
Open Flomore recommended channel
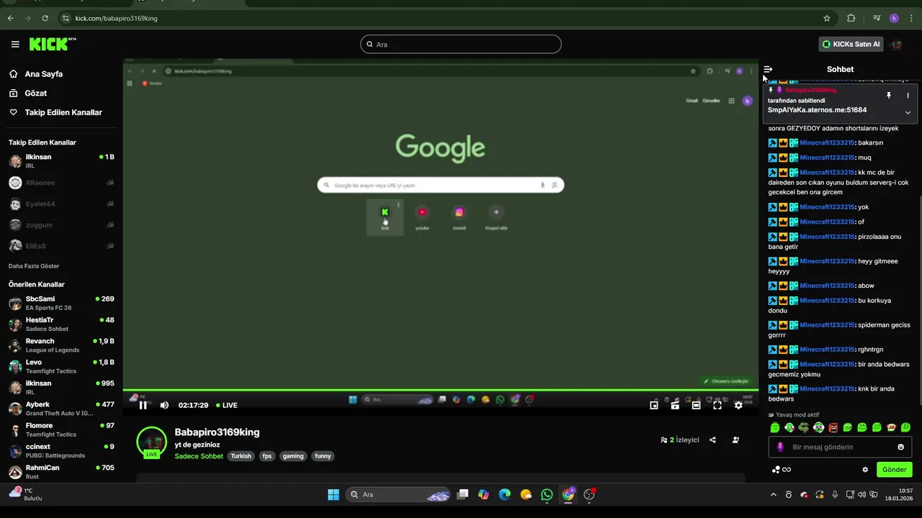tap(61, 430)
